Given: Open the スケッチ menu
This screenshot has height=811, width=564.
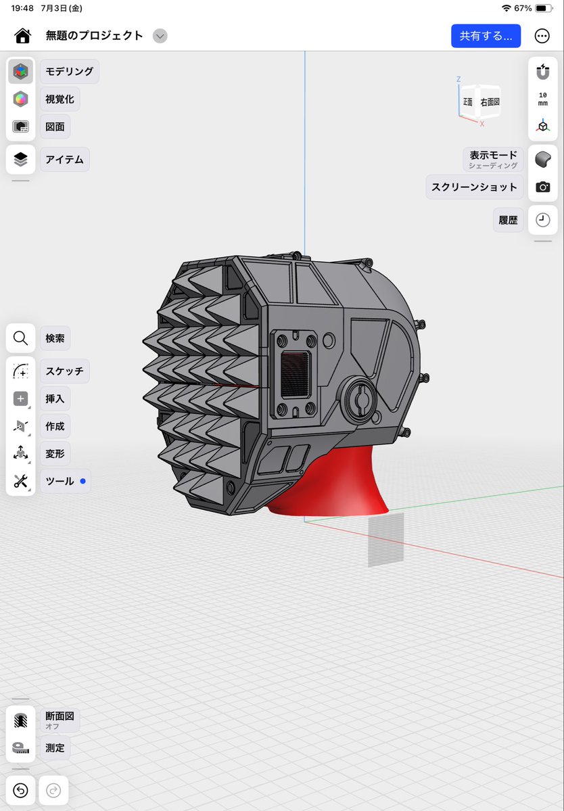Looking at the screenshot, I should pyautogui.click(x=65, y=371).
